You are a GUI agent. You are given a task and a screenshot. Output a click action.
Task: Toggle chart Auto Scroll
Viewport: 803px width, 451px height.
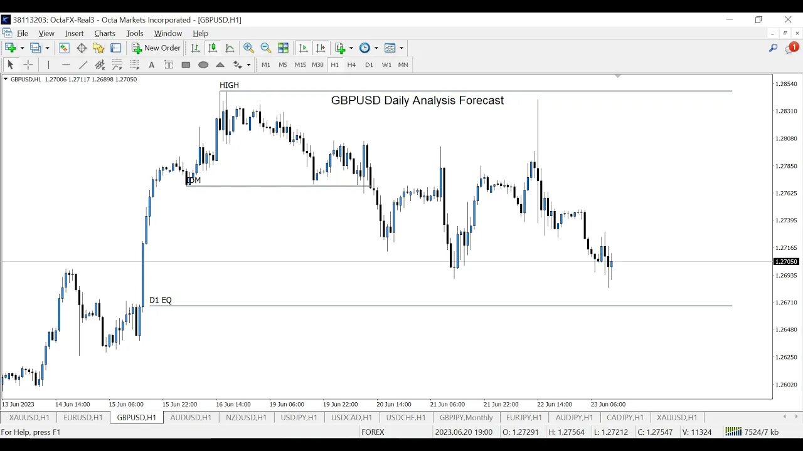coord(304,48)
